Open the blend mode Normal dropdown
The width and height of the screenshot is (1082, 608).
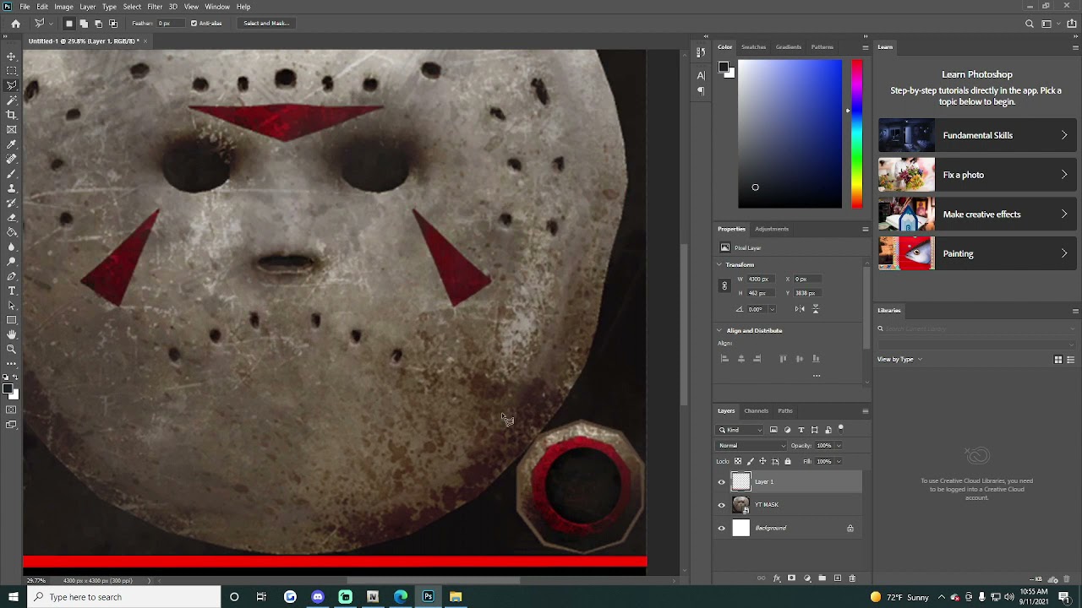point(751,446)
